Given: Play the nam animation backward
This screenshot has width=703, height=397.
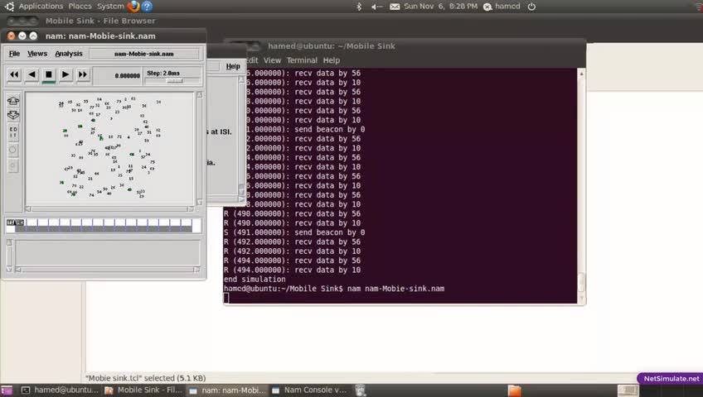Looking at the screenshot, I should [x=32, y=74].
